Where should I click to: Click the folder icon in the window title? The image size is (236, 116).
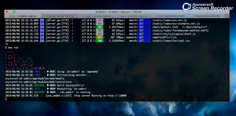93,12
